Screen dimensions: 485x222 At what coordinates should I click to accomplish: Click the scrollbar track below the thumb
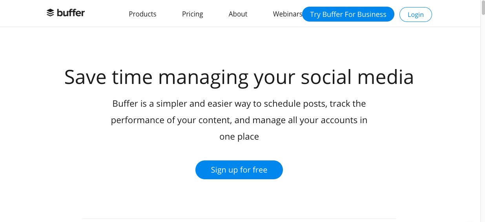click(483, 118)
